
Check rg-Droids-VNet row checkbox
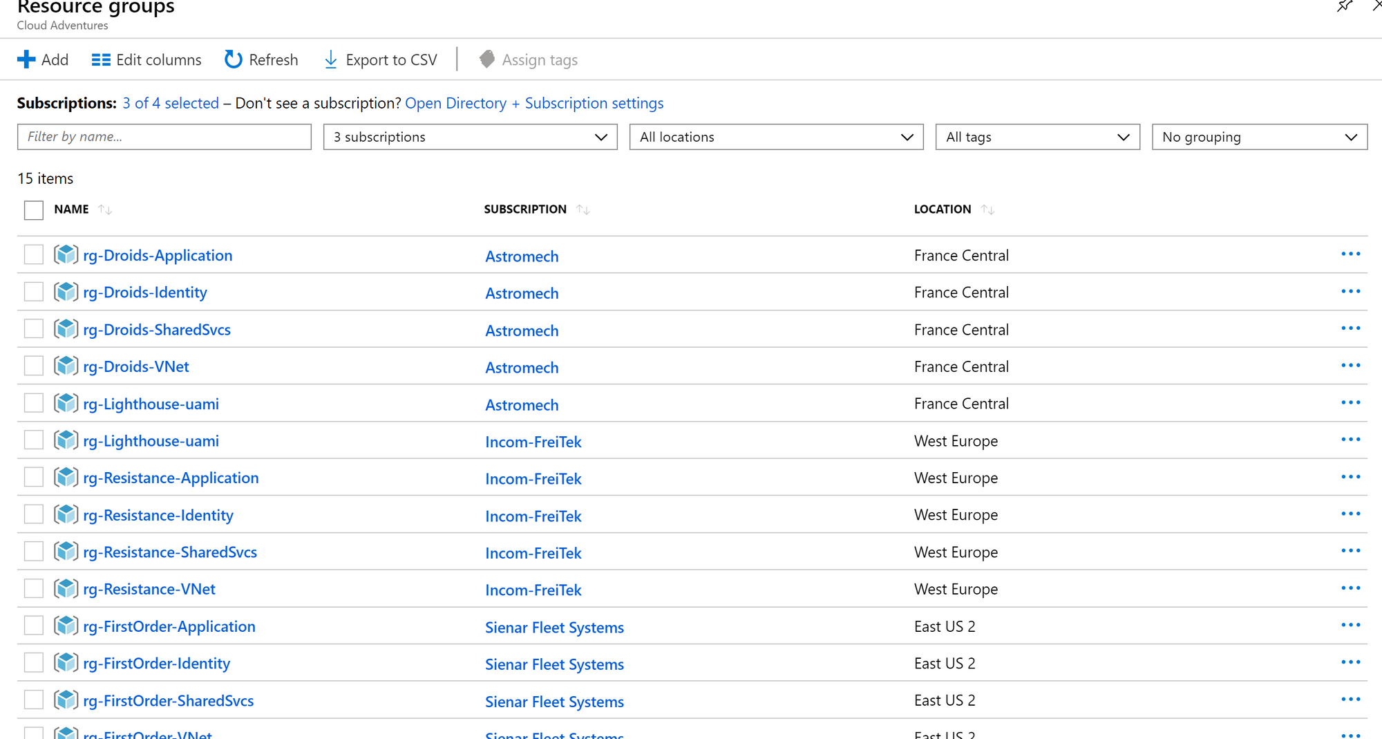[34, 366]
